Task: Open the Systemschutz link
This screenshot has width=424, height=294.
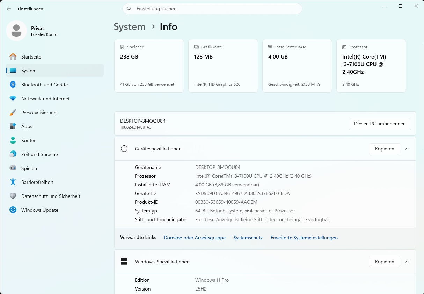Action: coord(248,238)
